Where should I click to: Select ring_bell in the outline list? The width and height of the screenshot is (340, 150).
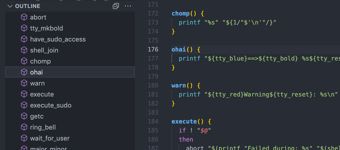(43, 127)
